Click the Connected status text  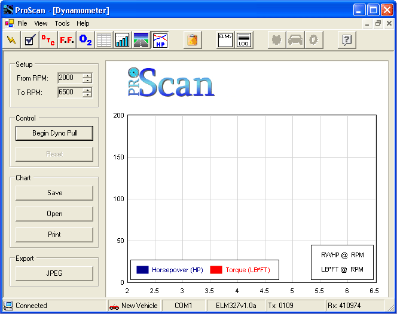pos(32,306)
